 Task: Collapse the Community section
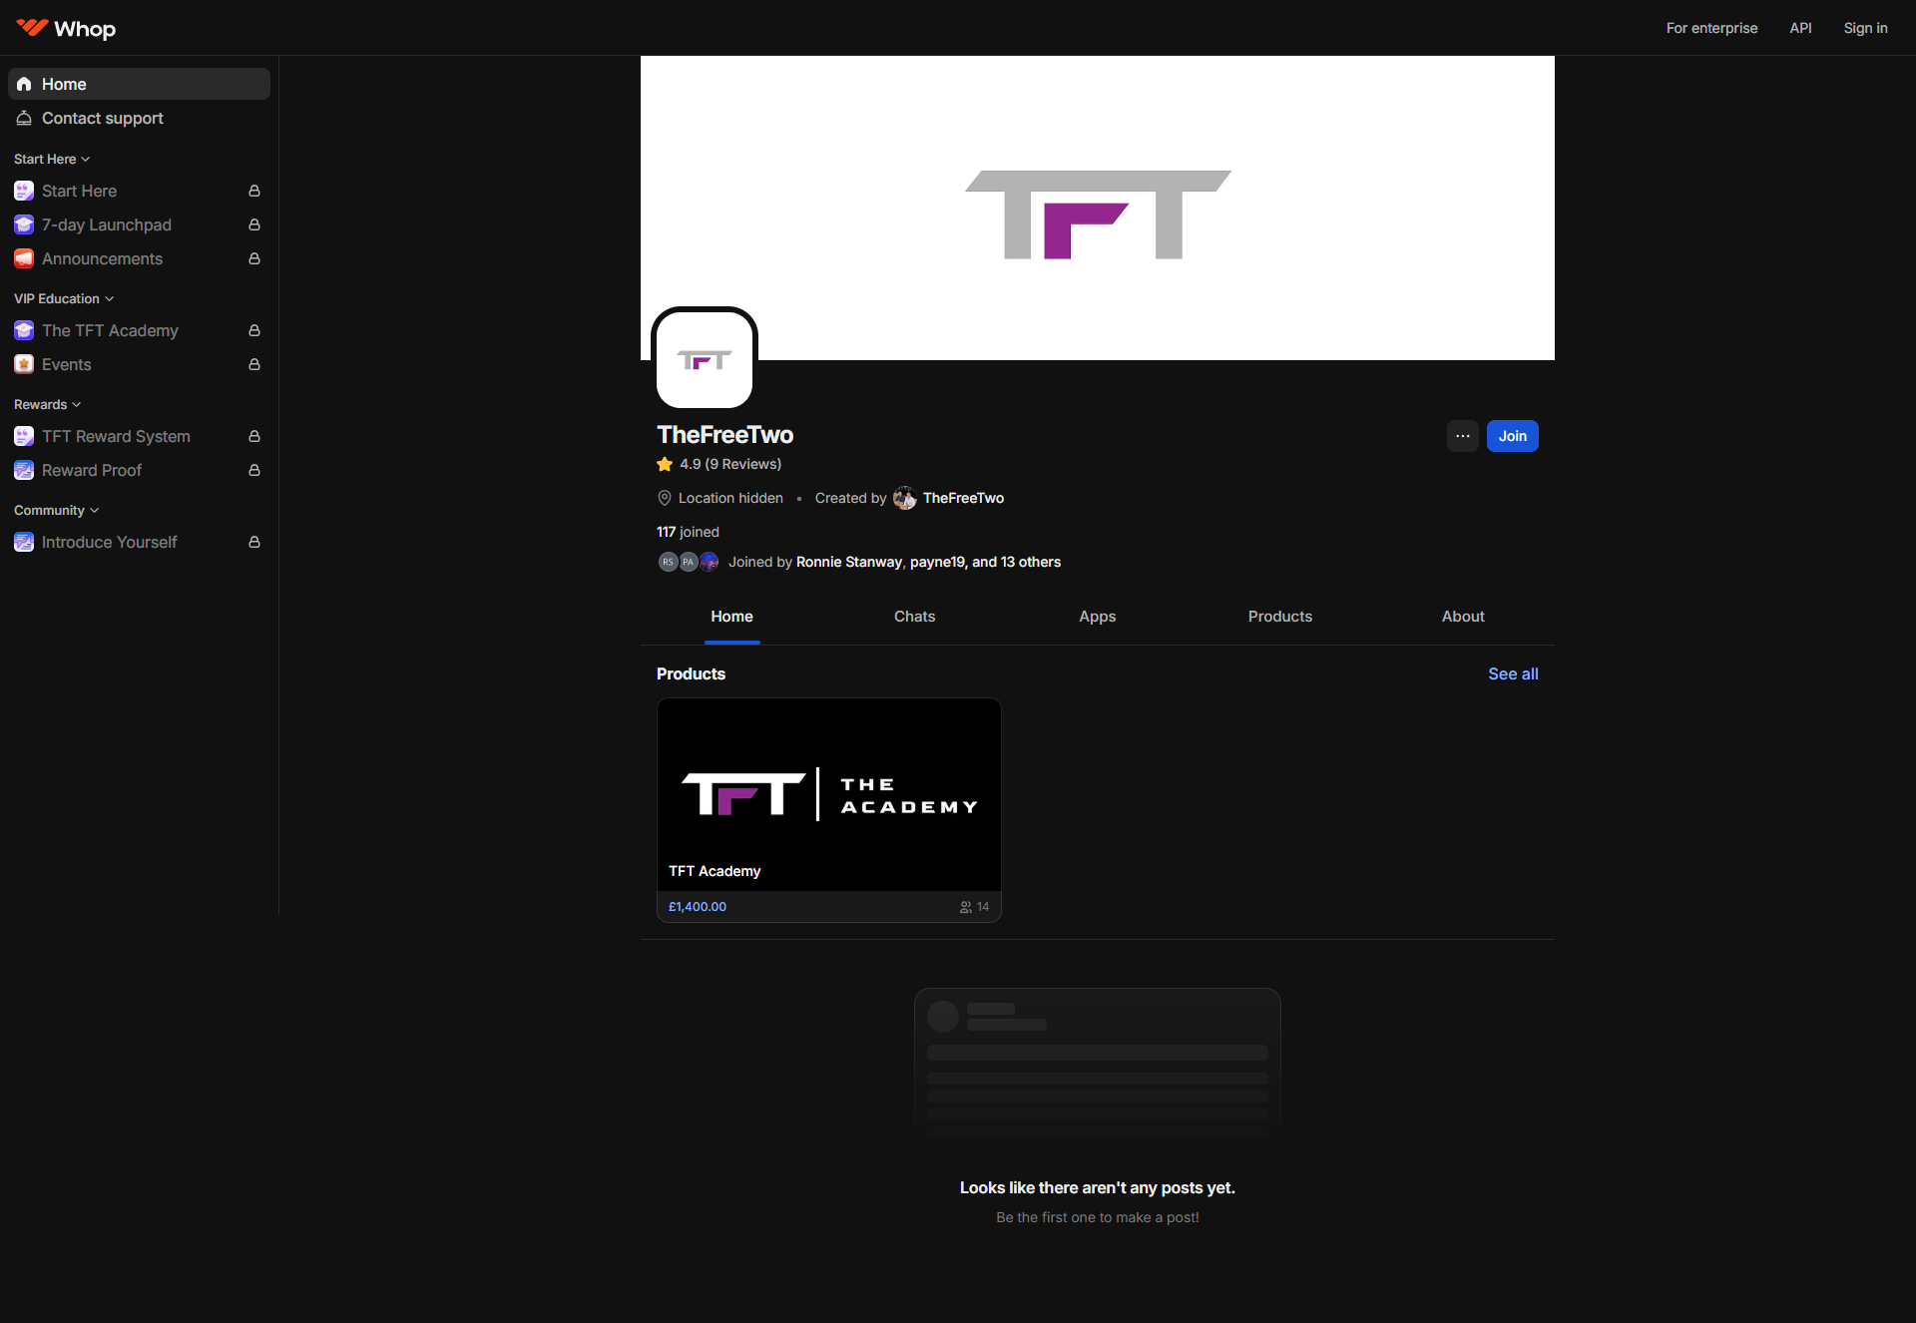(x=57, y=510)
